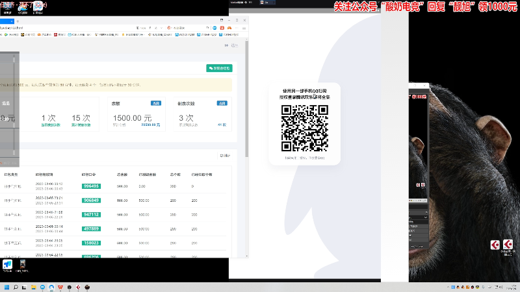Open File Explorer from the taskbar
Viewport: 520px width, 292px height.
pos(34,287)
